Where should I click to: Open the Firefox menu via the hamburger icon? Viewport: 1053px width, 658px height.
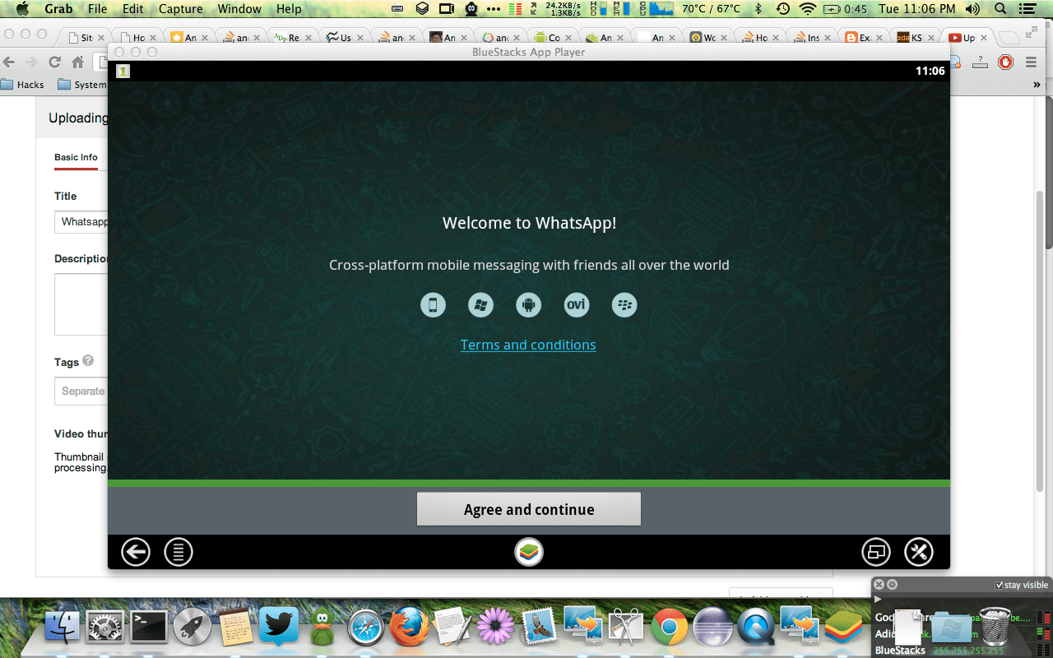point(1031,62)
